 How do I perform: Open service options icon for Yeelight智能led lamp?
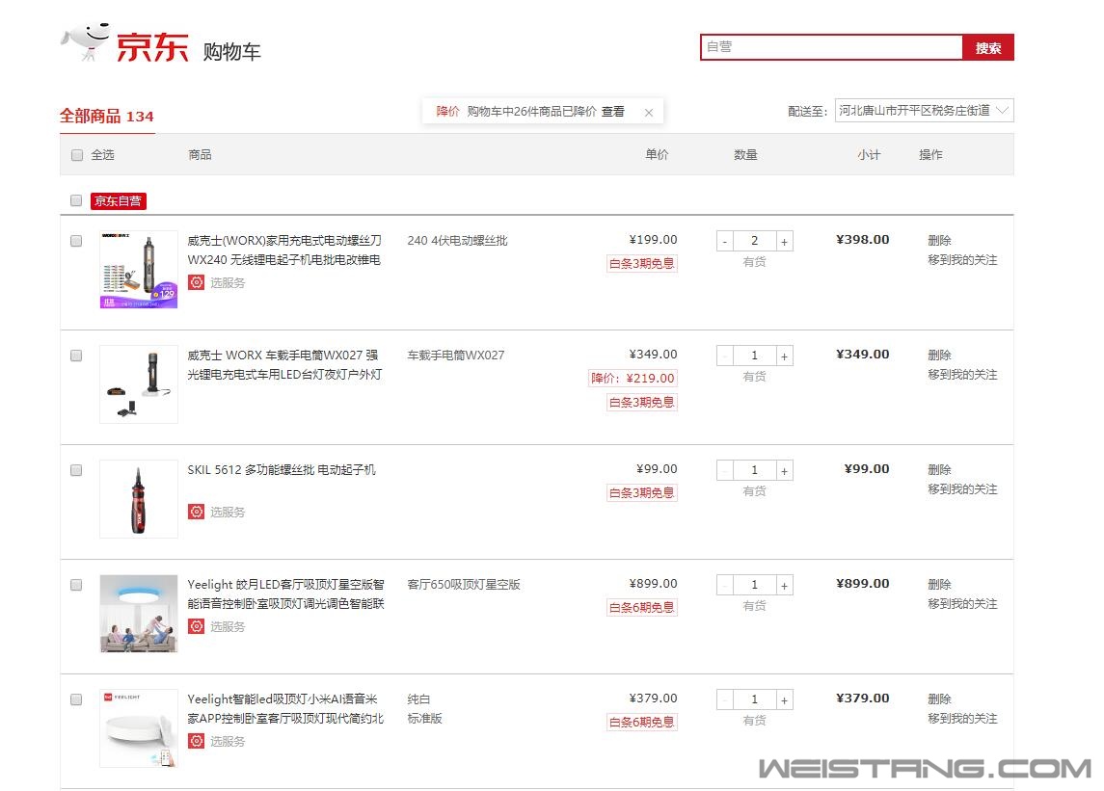point(197,741)
